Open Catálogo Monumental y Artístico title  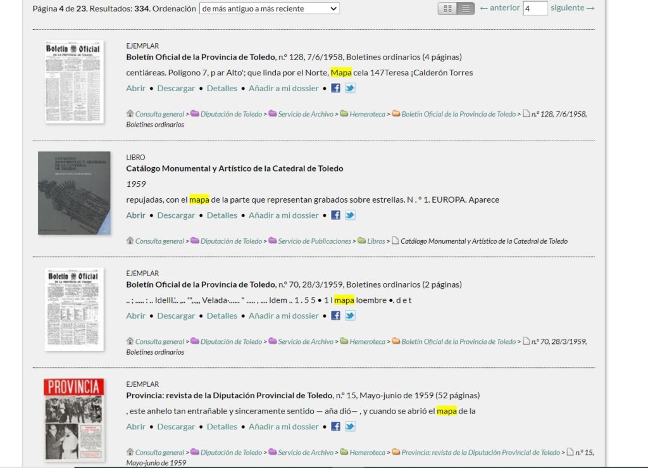(235, 168)
